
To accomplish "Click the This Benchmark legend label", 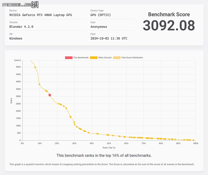I will 81,58.
